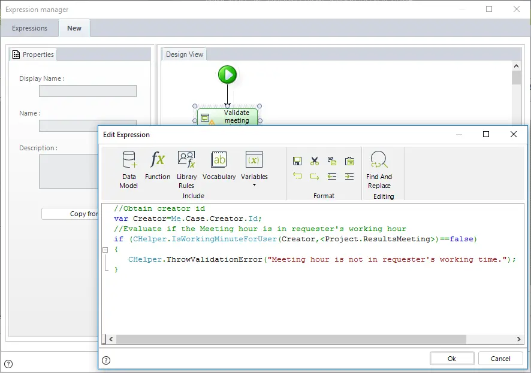Click the CHelper.ThrowValidationError code line
The image size is (531, 373).
click(322, 259)
